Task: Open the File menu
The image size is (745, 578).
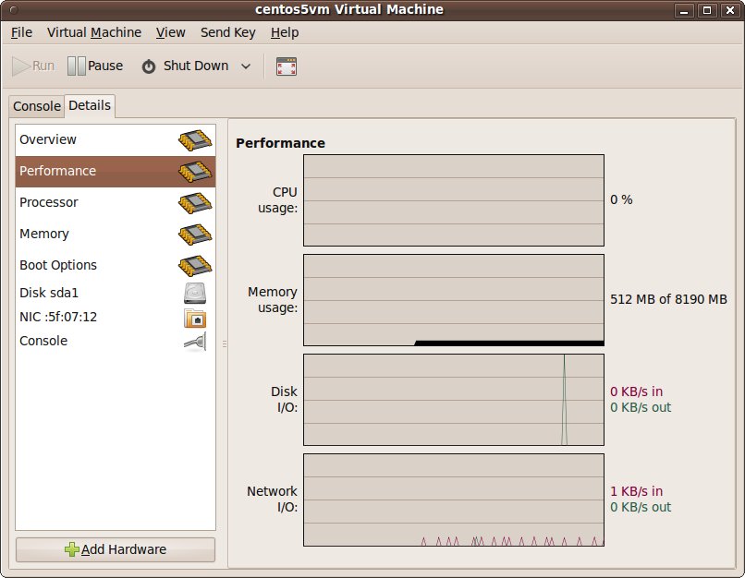Action: click(21, 32)
